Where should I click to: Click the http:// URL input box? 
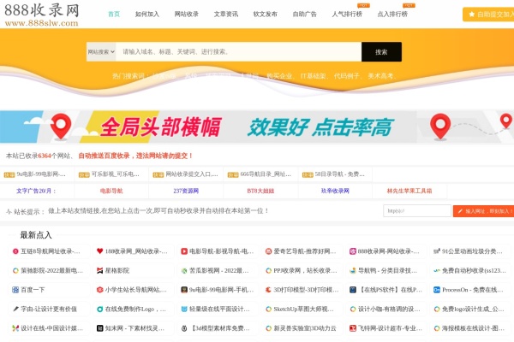[x=416, y=210]
